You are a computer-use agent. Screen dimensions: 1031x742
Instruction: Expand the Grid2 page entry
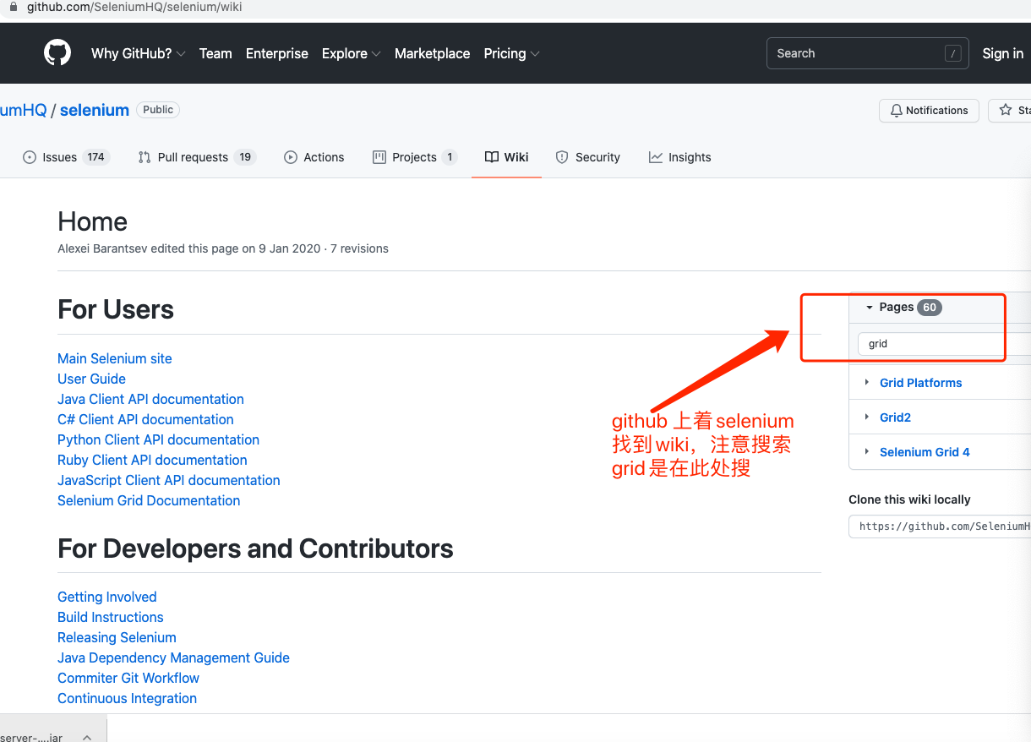pyautogui.click(x=867, y=417)
